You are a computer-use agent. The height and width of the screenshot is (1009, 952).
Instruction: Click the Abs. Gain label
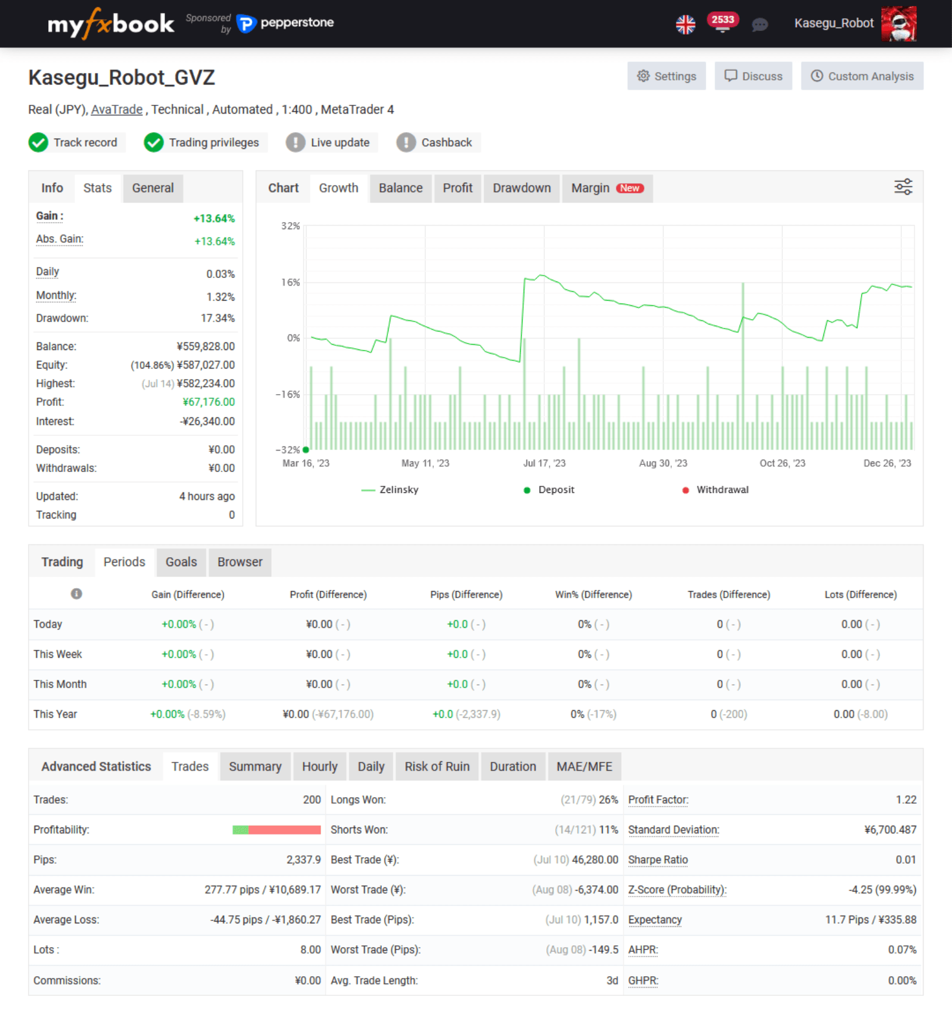59,239
